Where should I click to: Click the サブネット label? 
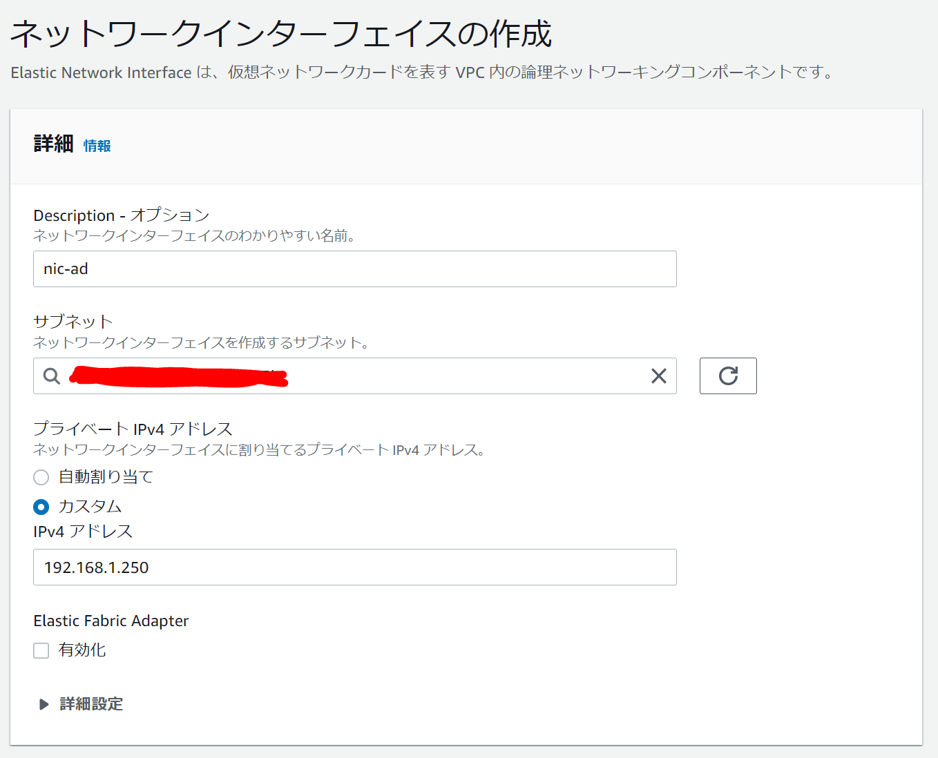[73, 322]
